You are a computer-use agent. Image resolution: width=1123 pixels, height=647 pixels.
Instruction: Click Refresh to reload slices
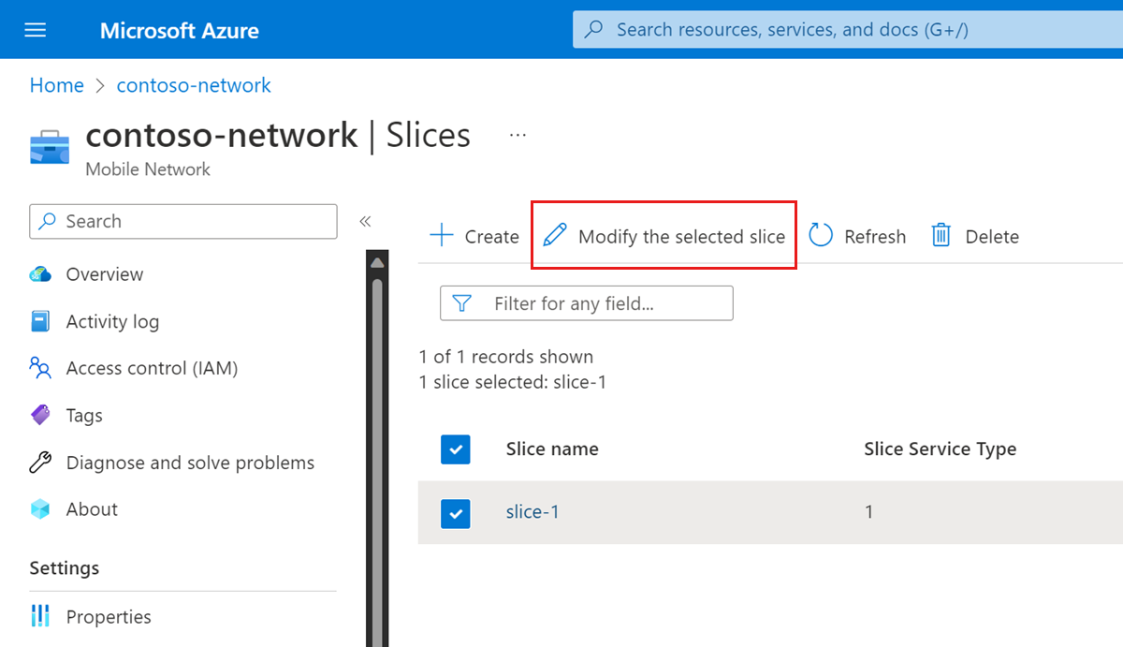coord(857,235)
